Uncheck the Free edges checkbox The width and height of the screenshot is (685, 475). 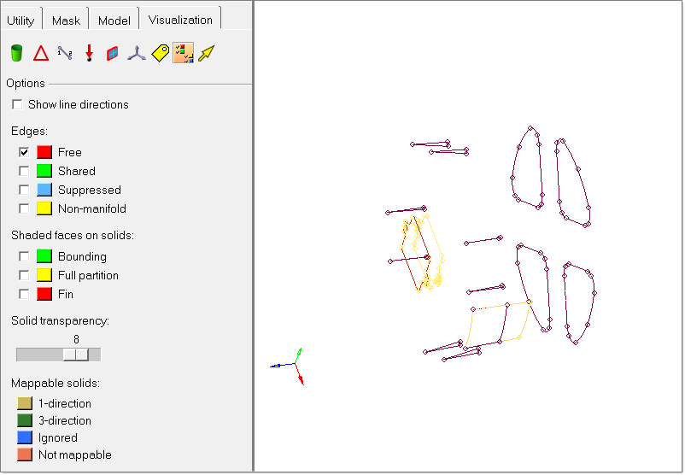pos(24,152)
